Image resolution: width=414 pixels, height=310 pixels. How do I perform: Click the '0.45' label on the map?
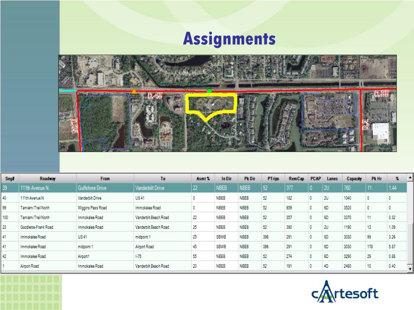[155, 95]
